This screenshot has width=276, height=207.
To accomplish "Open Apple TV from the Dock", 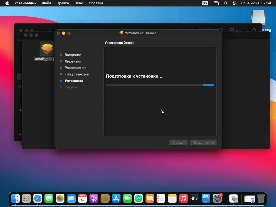I will (x=195, y=199).
